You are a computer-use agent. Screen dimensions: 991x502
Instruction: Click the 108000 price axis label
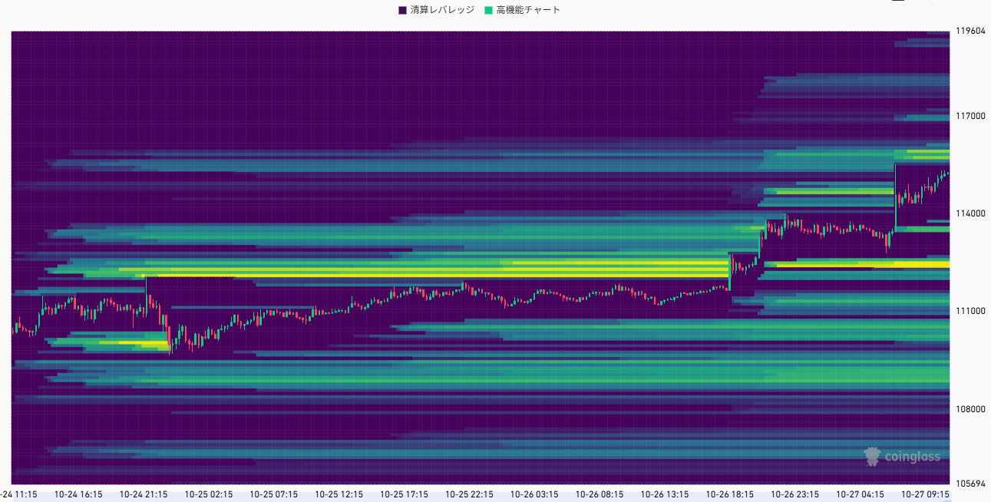pyautogui.click(x=969, y=409)
